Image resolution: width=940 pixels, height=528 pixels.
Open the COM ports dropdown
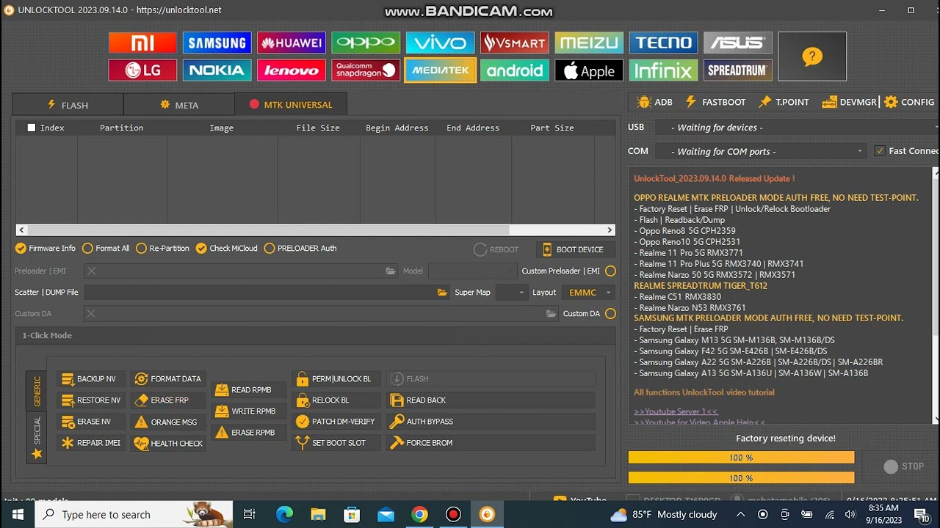click(760, 151)
